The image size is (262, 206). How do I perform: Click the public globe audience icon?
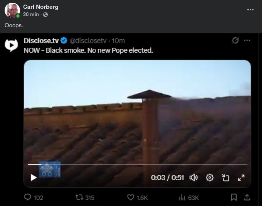(x=45, y=15)
